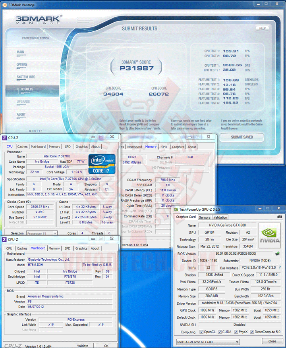Click the Core Voltage value 1.104 V
Viewport: 286px width, 348px height.
click(77, 172)
